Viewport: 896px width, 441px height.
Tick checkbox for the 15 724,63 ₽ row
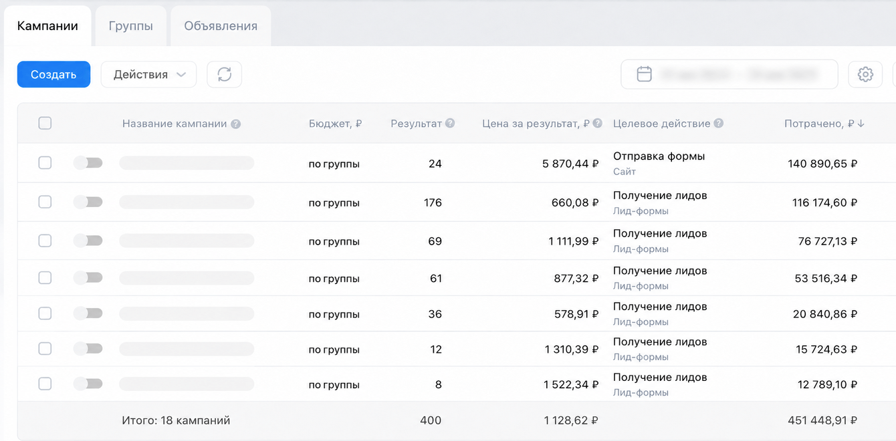click(x=45, y=349)
